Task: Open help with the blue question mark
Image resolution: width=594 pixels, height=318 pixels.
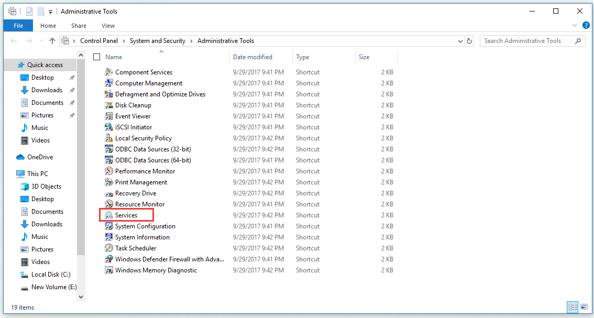Action: [x=586, y=25]
